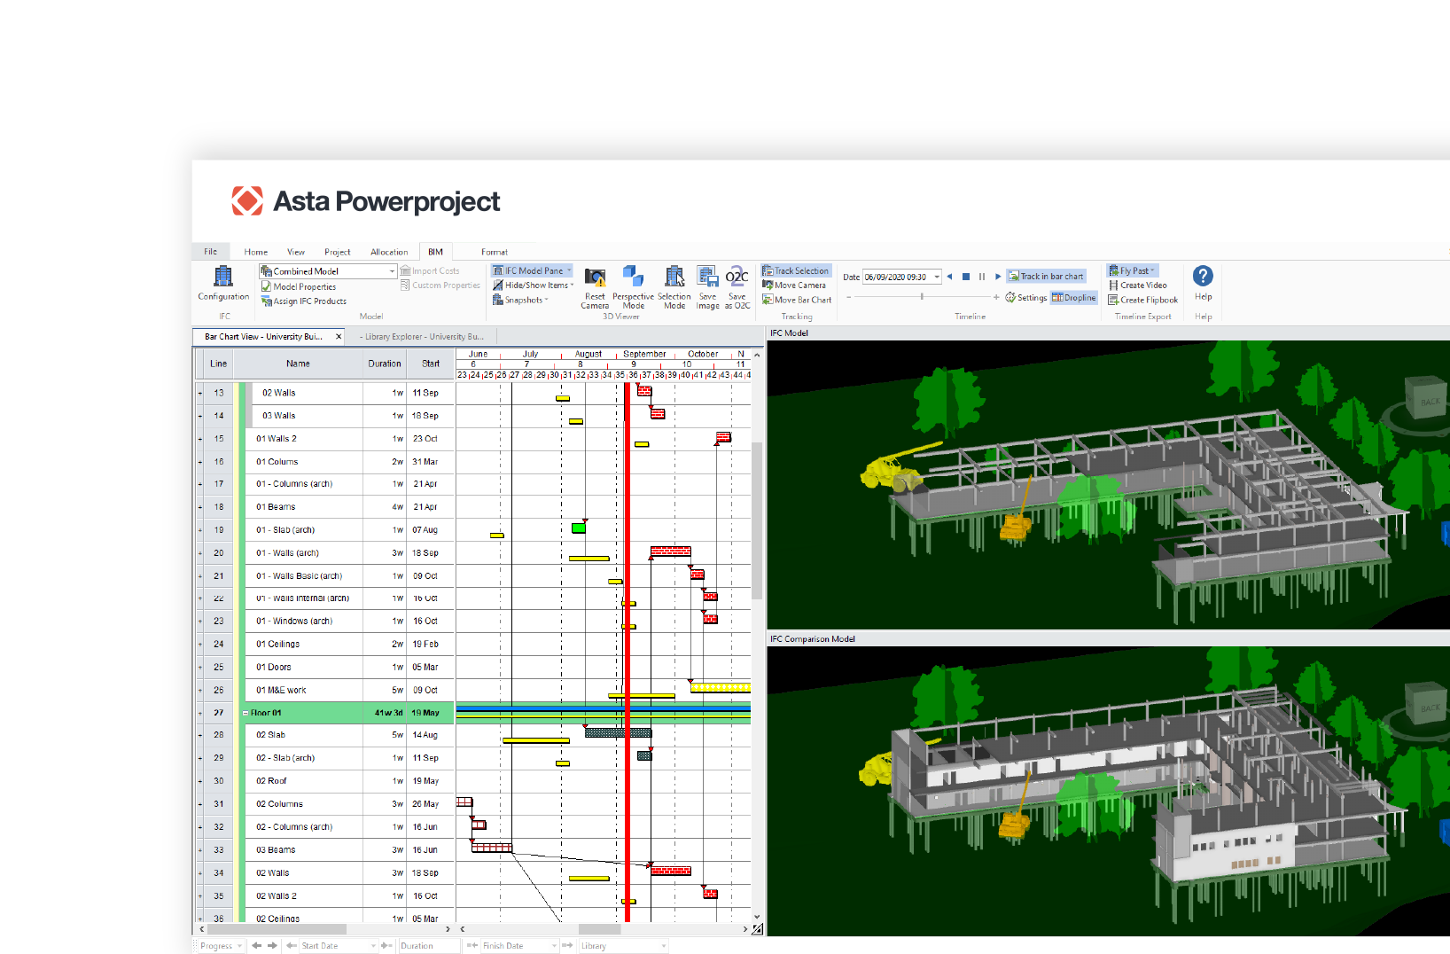Open timeline Settings

1026,298
